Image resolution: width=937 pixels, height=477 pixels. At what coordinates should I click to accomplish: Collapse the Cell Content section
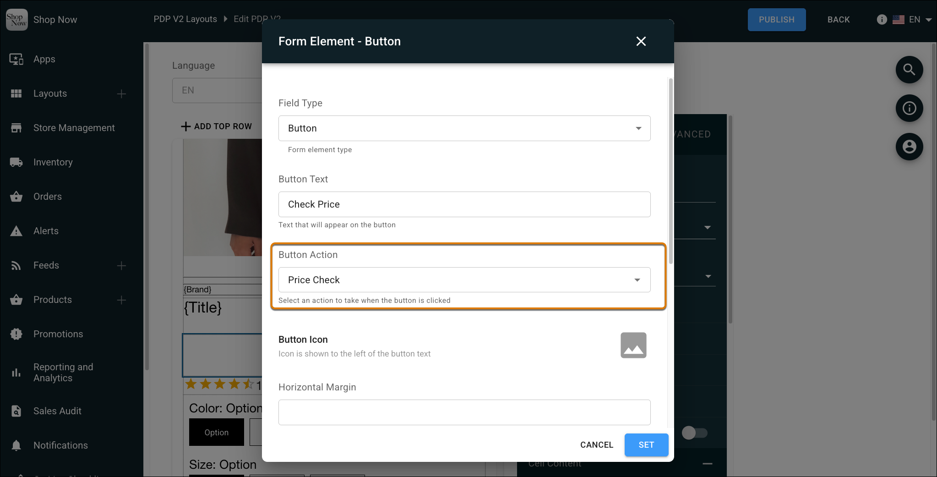[x=708, y=464]
